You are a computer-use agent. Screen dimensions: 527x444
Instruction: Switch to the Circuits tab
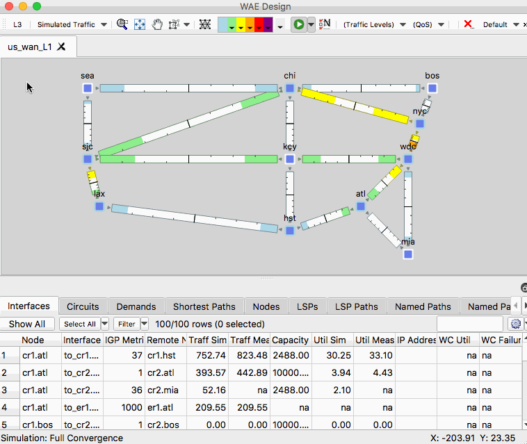[x=83, y=306]
